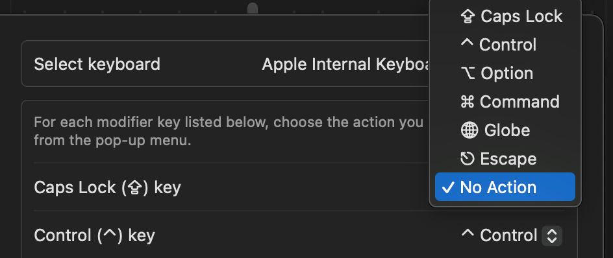Open the Apple Internal Keyboard selector
Image resolution: width=613 pixels, height=258 pixels.
click(x=346, y=64)
